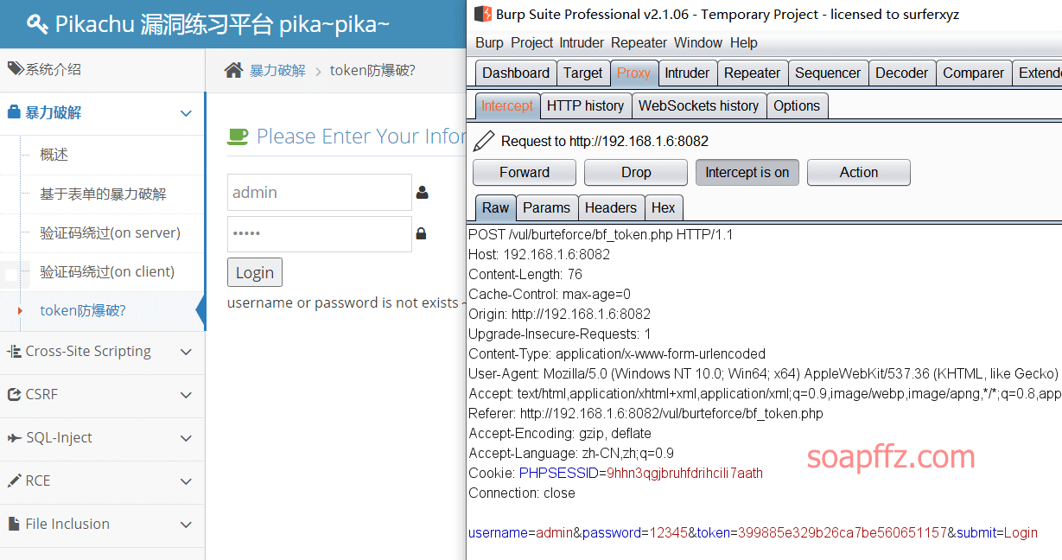Switch to the Hex view tab

tap(664, 207)
